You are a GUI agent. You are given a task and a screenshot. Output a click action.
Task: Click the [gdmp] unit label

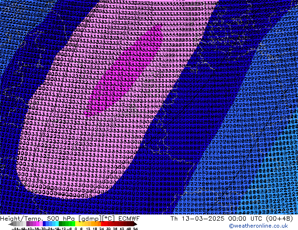pos(93,218)
